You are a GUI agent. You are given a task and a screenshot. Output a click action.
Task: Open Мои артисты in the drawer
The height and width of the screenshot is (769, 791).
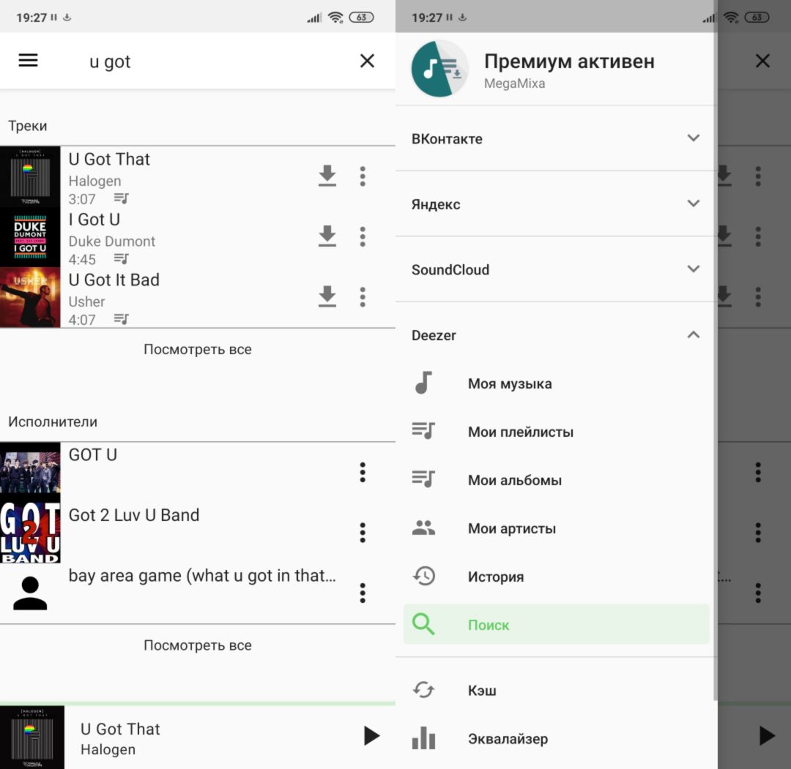(x=555, y=528)
